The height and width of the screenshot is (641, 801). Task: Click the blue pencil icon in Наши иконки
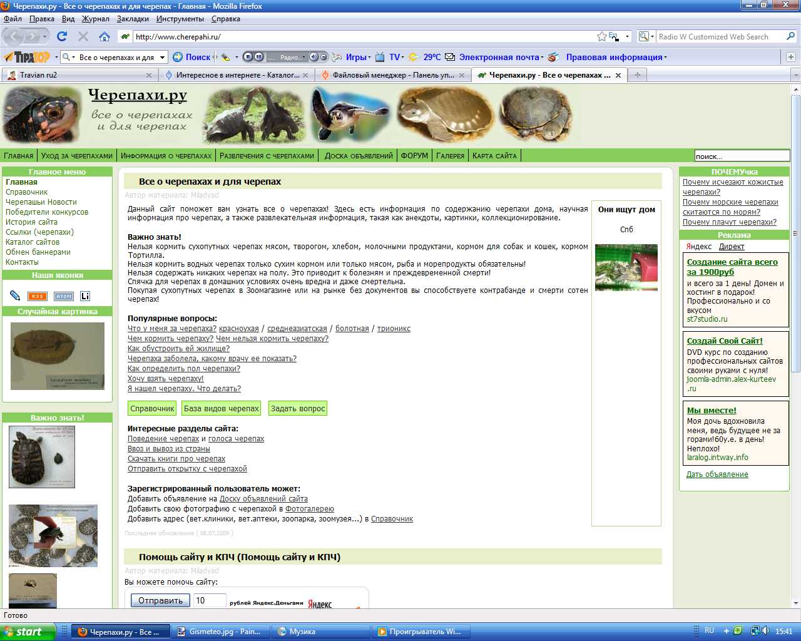click(x=15, y=296)
